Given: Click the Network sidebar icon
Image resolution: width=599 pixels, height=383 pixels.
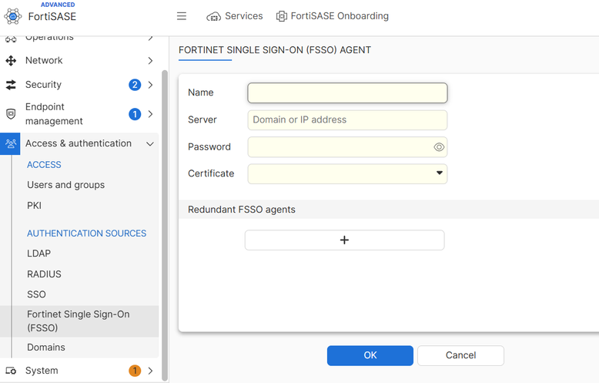Looking at the screenshot, I should pos(11,60).
